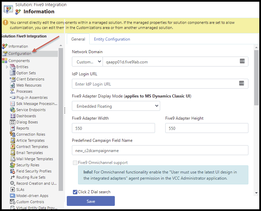Image resolution: width=261 pixels, height=211 pixels.
Task: Open the Entity Configuration tab
Action: [x=112, y=39]
